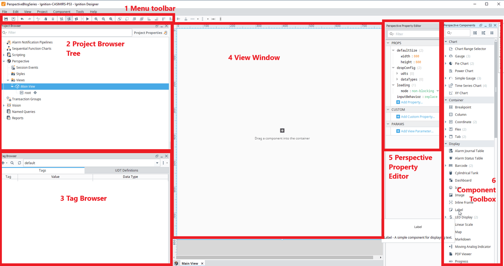504x266 pixels.
Task: Open the Project menu
Action: point(42,12)
